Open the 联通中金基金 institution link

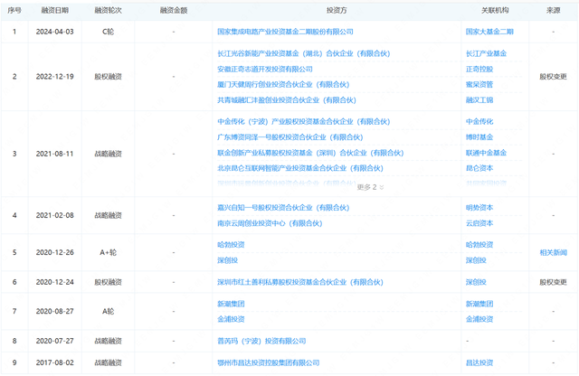(x=486, y=153)
